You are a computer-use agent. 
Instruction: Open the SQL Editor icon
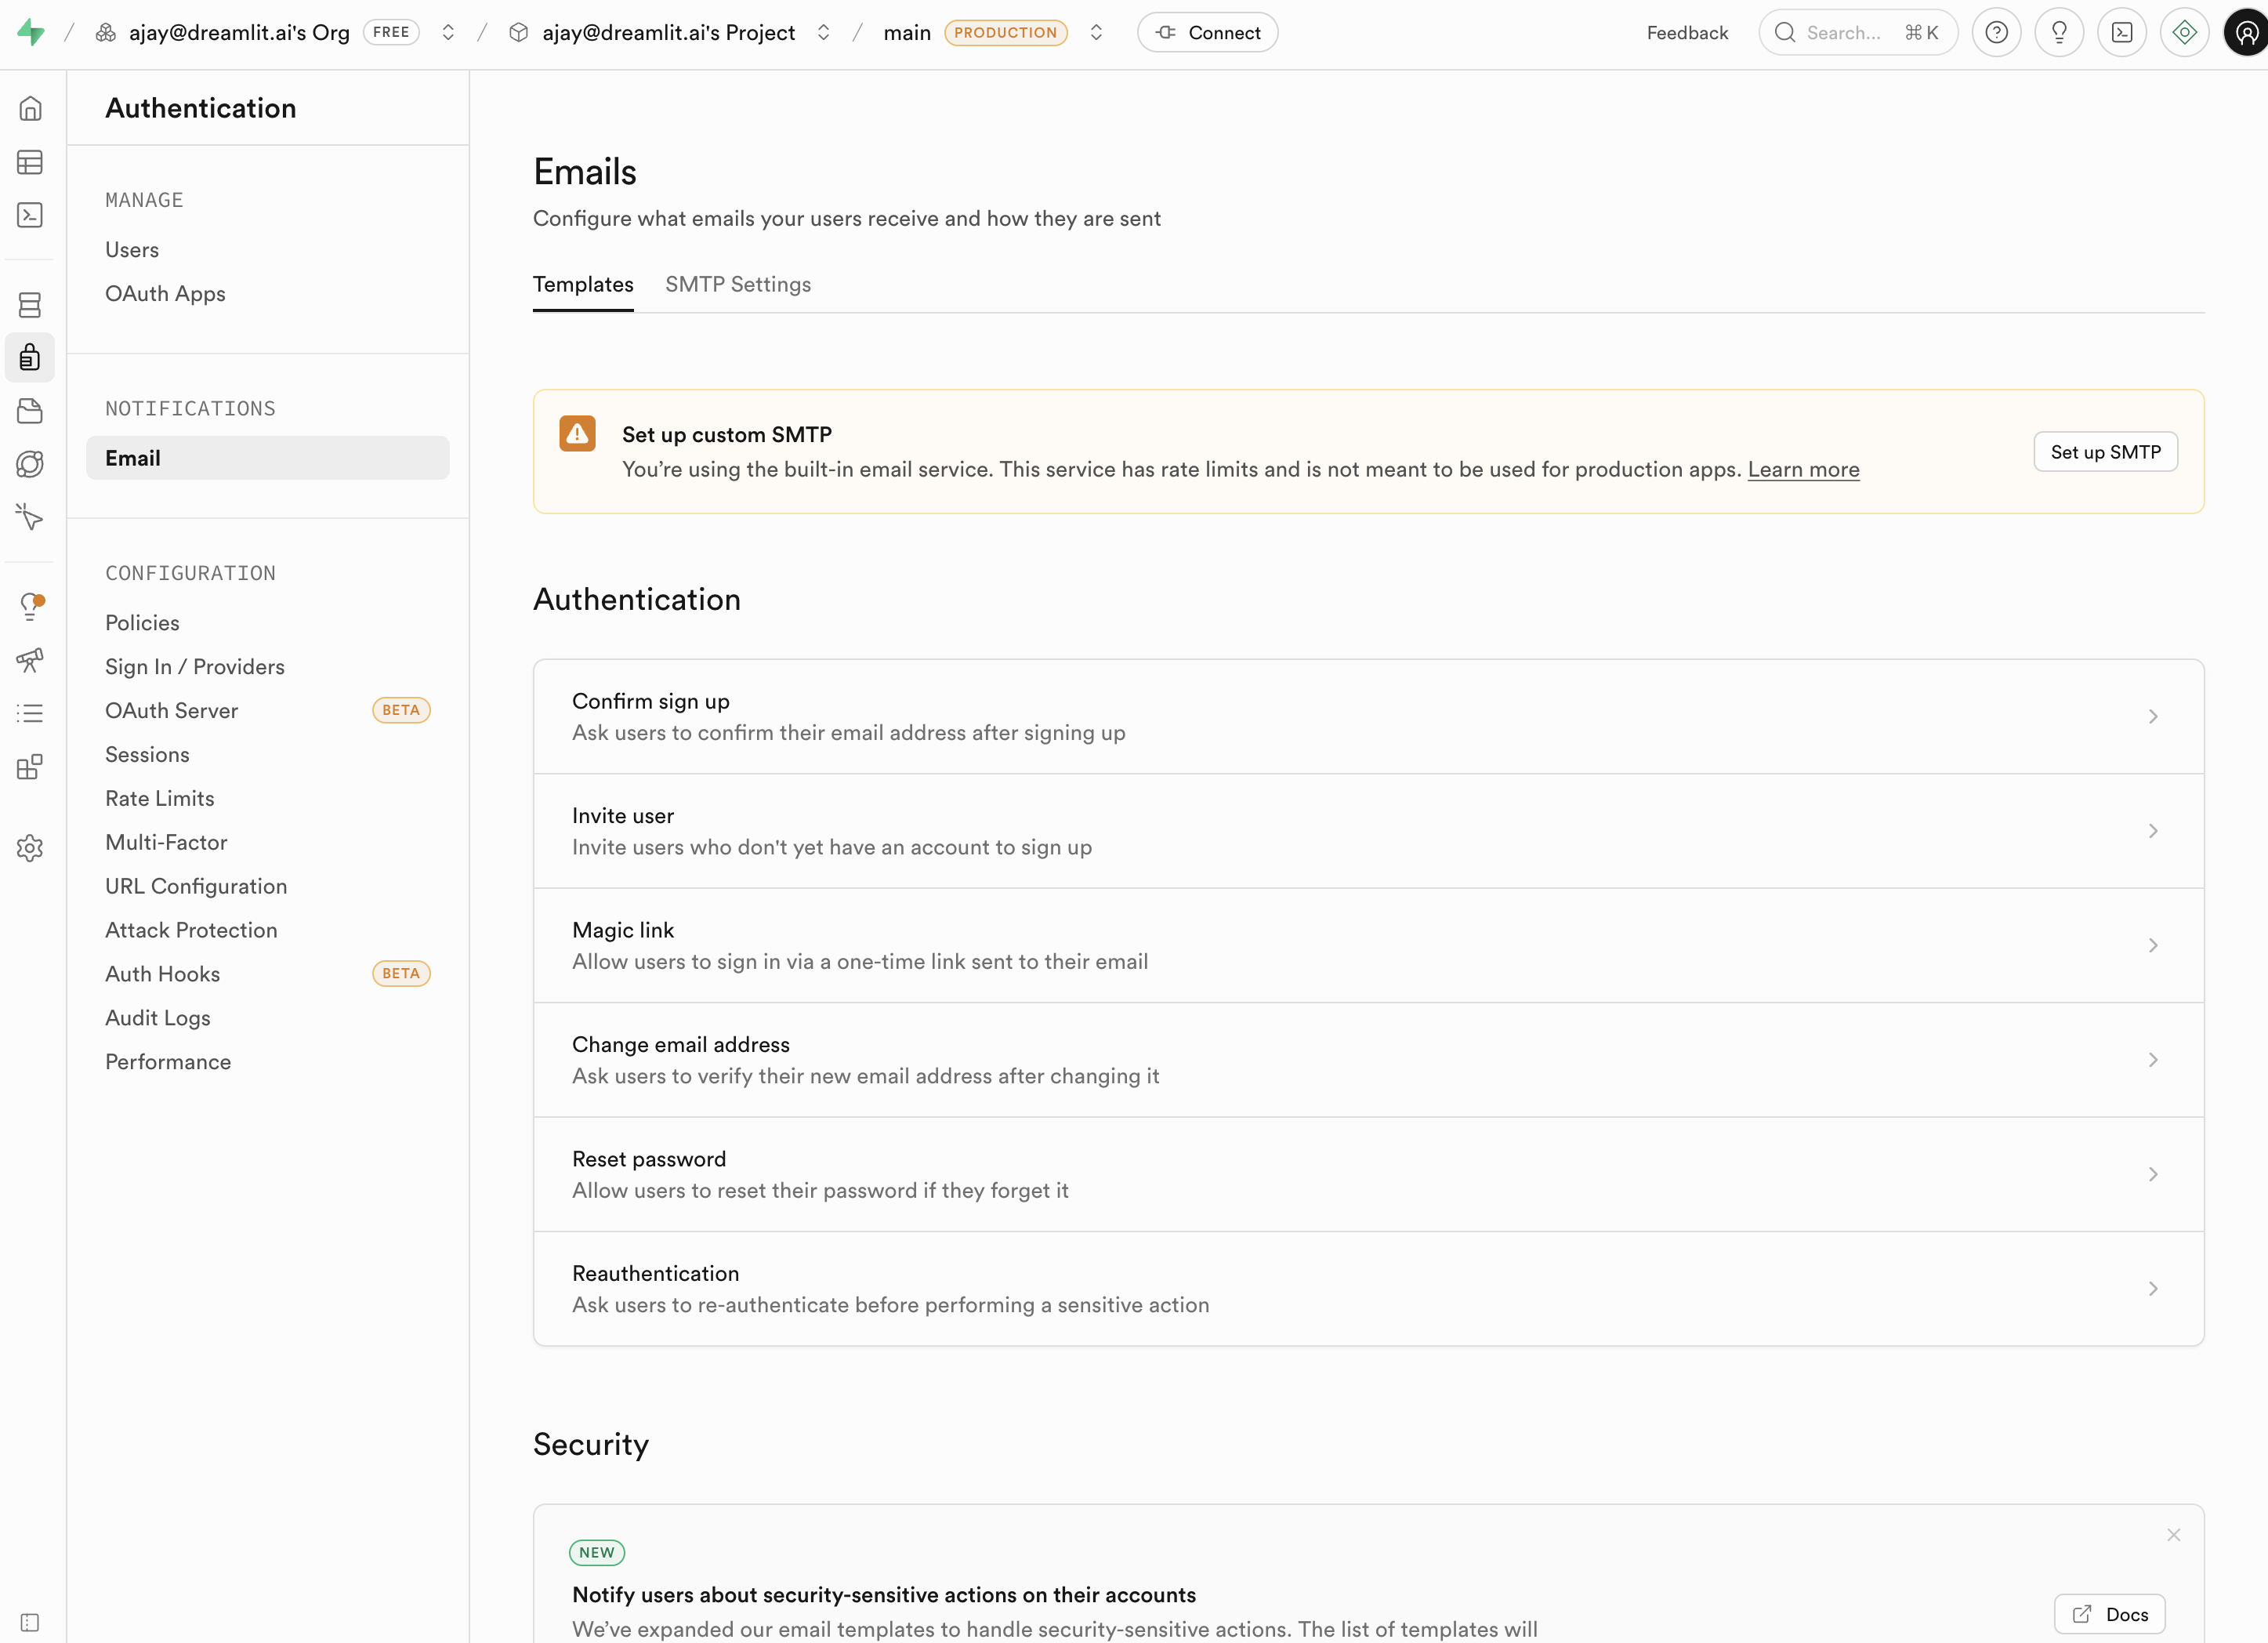30,215
